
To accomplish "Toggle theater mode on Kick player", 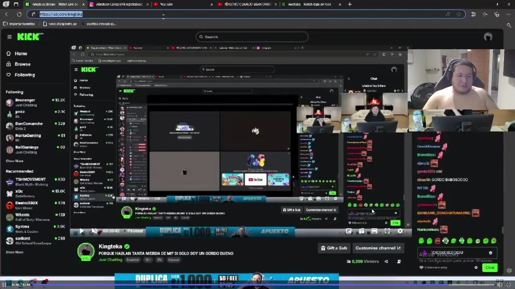I will (x=374, y=231).
